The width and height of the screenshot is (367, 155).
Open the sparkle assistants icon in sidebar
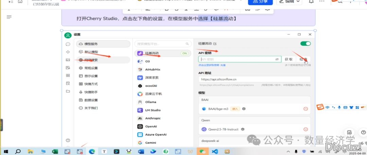[x=68, y=52]
